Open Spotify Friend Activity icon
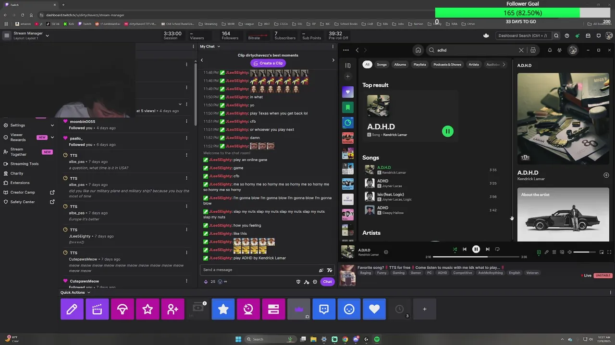This screenshot has height=345, width=615. click(x=559, y=50)
